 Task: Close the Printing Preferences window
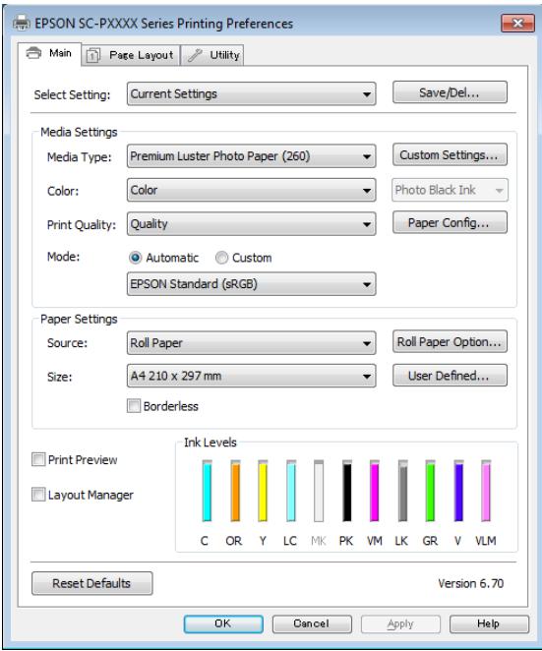click(517, 23)
